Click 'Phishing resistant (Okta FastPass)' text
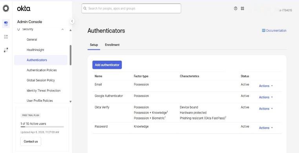Image resolution: width=299 pixels, height=153 pixels. tap(202, 118)
